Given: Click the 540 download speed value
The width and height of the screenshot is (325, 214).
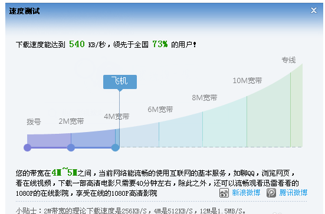Looking at the screenshot, I should (x=77, y=44).
